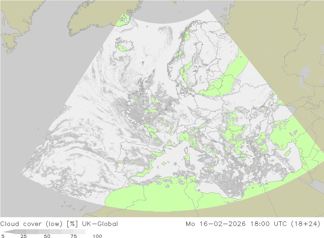The height and width of the screenshot is (238, 324).
Task: Click the legend value '75'
Action: 74,236
